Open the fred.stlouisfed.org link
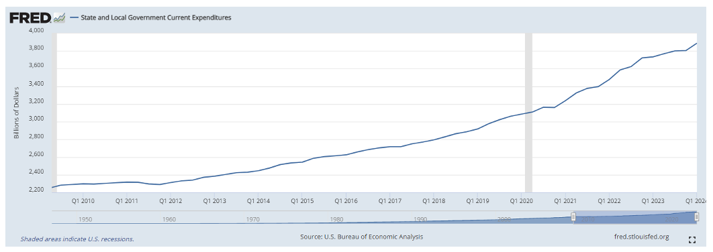The height and width of the screenshot is (252, 713). (x=641, y=237)
